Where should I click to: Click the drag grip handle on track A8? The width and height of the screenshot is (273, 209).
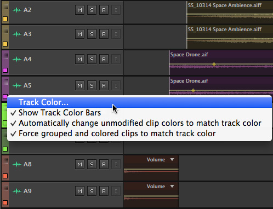[5, 161]
